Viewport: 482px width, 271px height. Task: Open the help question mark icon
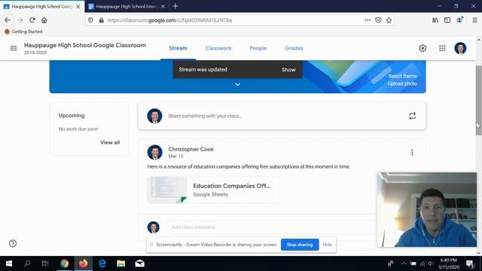13,243
